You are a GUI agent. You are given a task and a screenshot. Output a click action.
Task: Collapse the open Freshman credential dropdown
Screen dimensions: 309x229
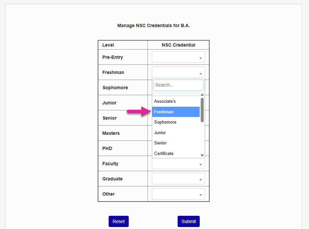[x=178, y=72]
